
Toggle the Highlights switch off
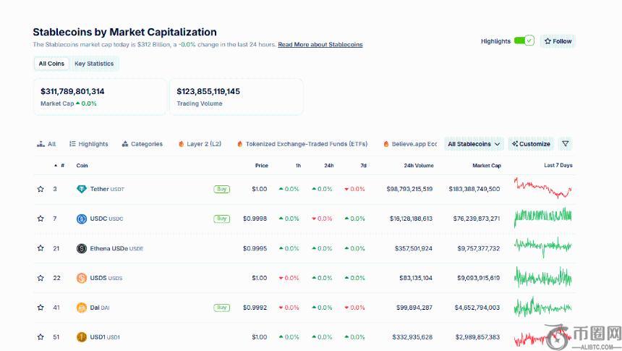point(524,41)
